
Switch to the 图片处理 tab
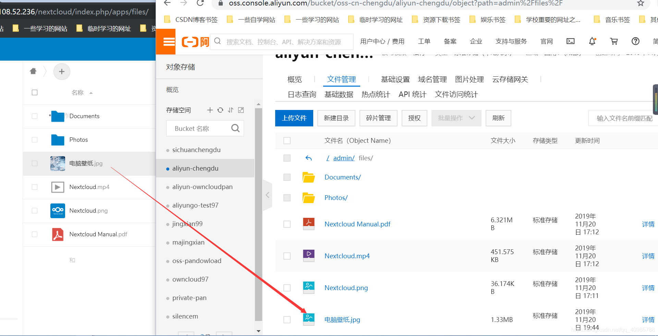[x=470, y=79]
